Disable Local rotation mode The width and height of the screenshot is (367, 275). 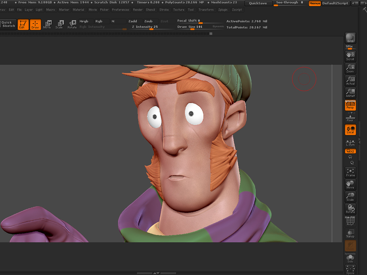(x=350, y=130)
